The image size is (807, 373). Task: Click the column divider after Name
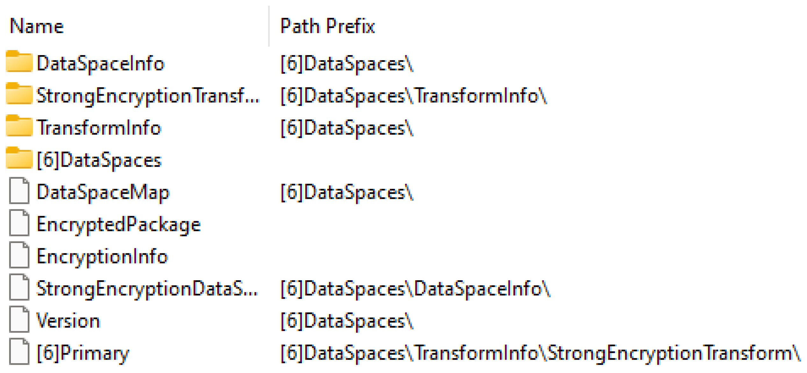[269, 26]
